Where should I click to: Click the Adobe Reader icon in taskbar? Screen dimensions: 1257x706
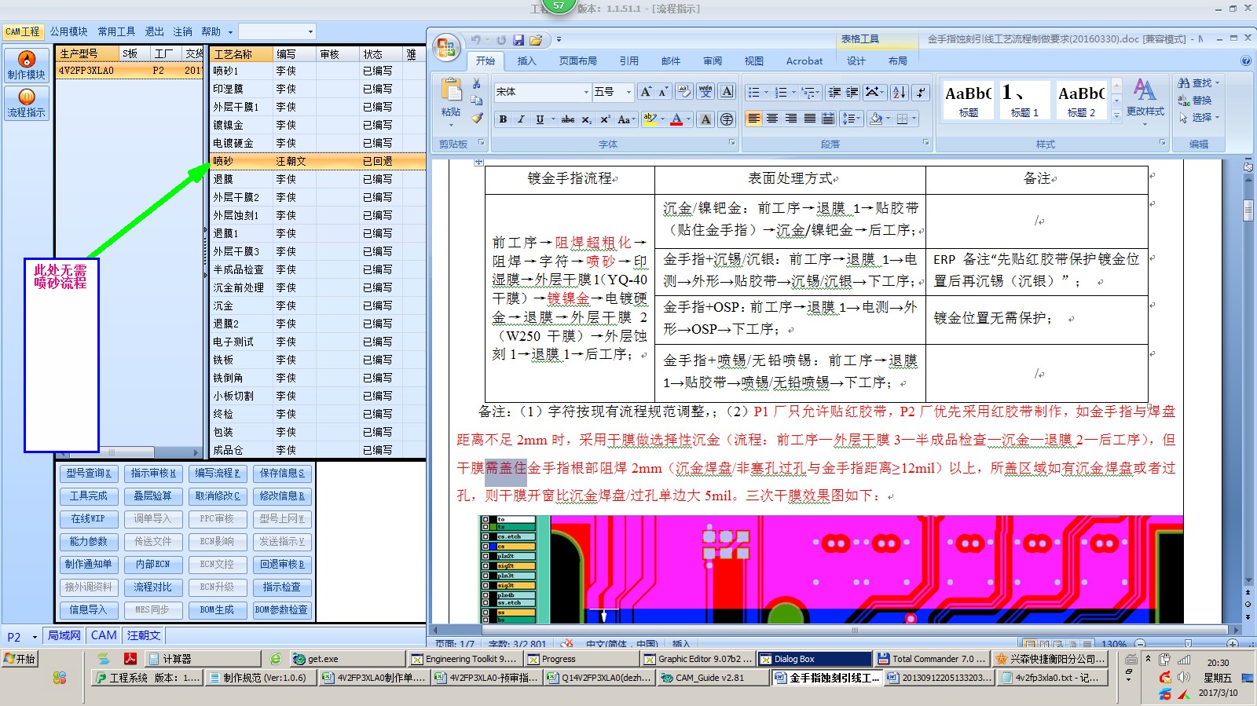click(x=130, y=659)
